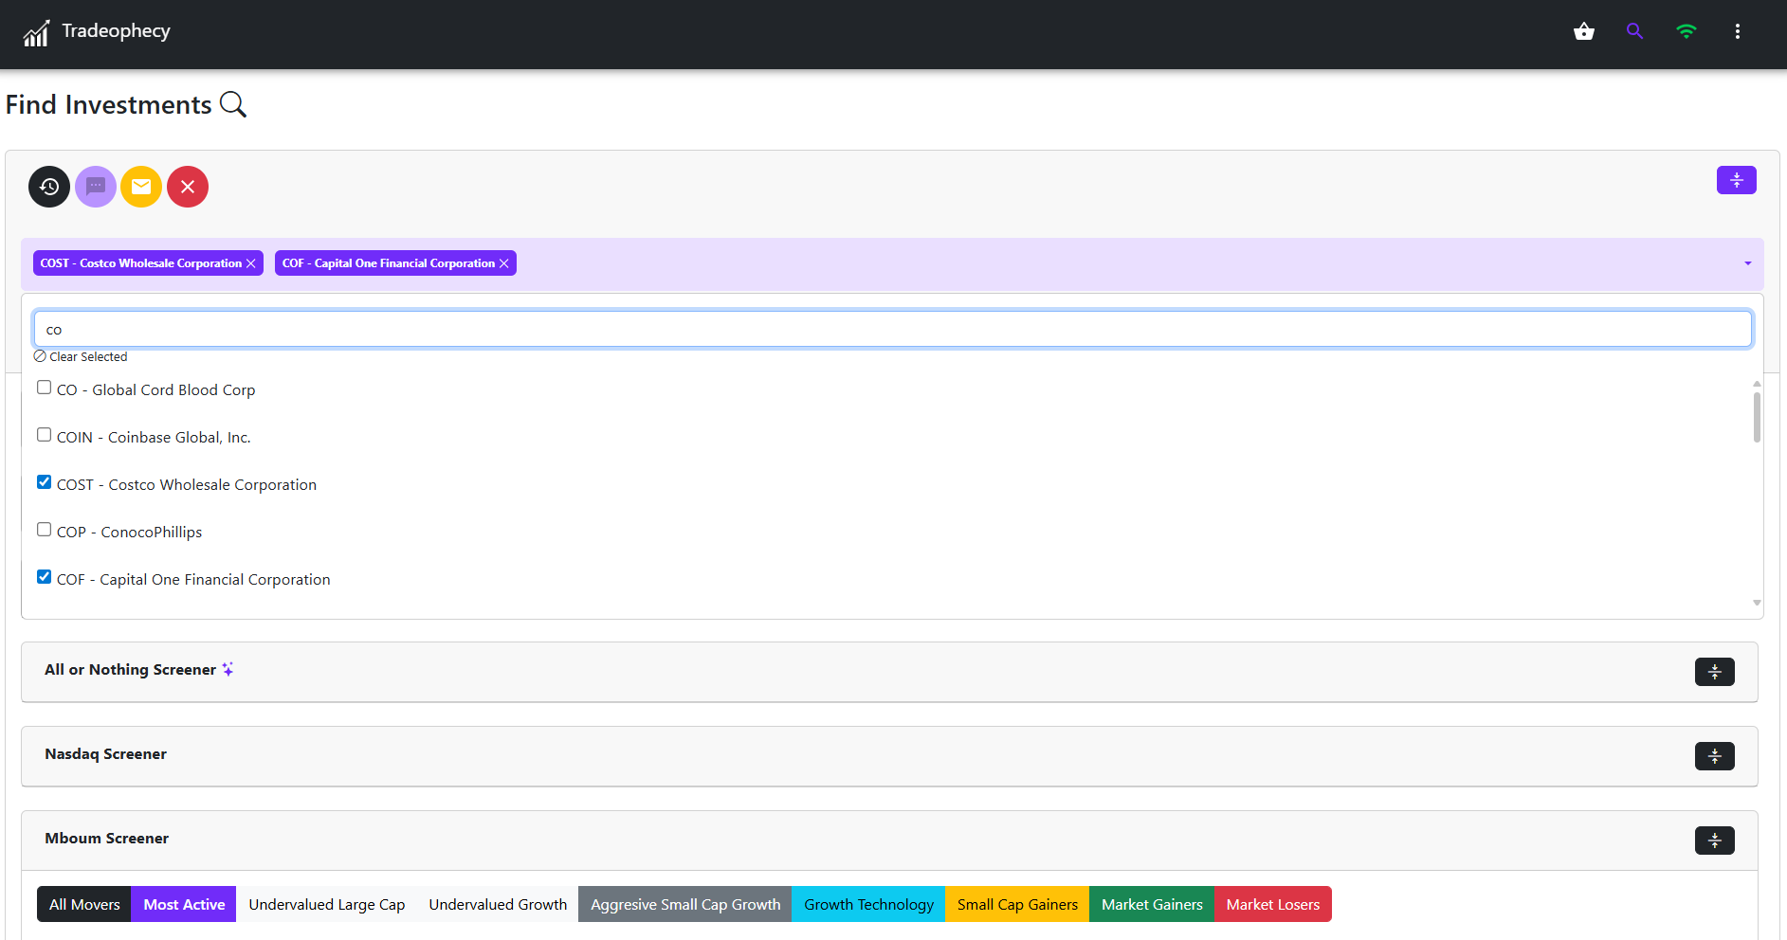Uncheck COST - Costco Wholesale Corporation
Viewport: 1787px width, 940px height.
tap(45, 482)
